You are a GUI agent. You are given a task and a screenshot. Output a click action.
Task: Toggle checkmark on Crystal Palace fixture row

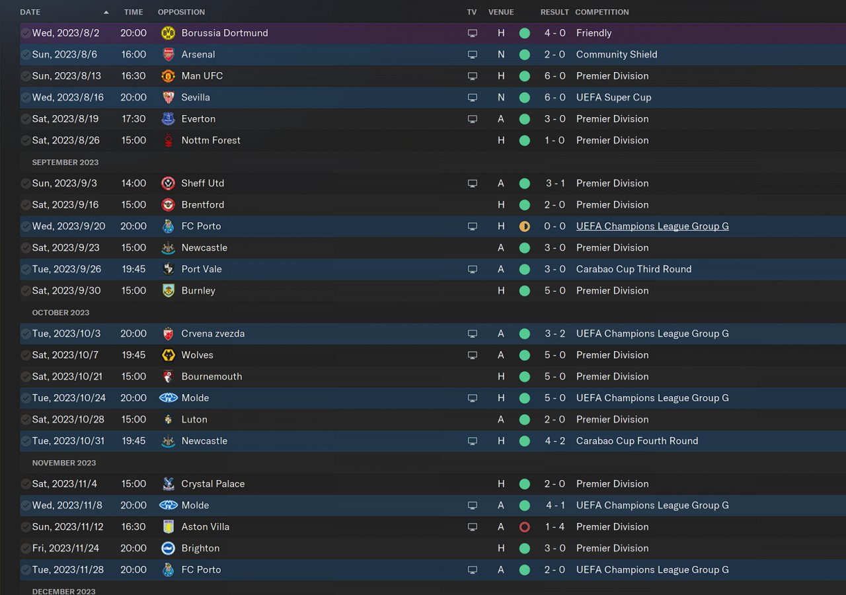[26, 484]
